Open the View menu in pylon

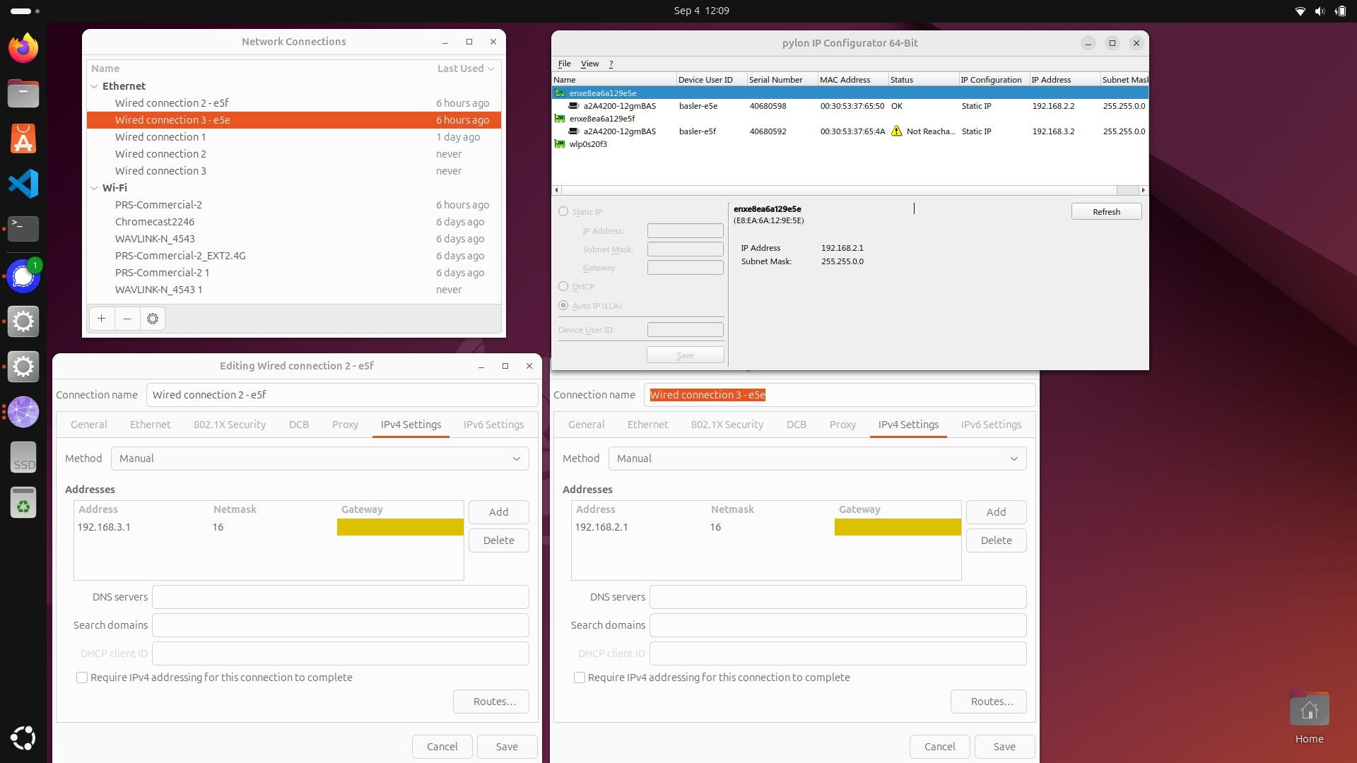pos(589,64)
